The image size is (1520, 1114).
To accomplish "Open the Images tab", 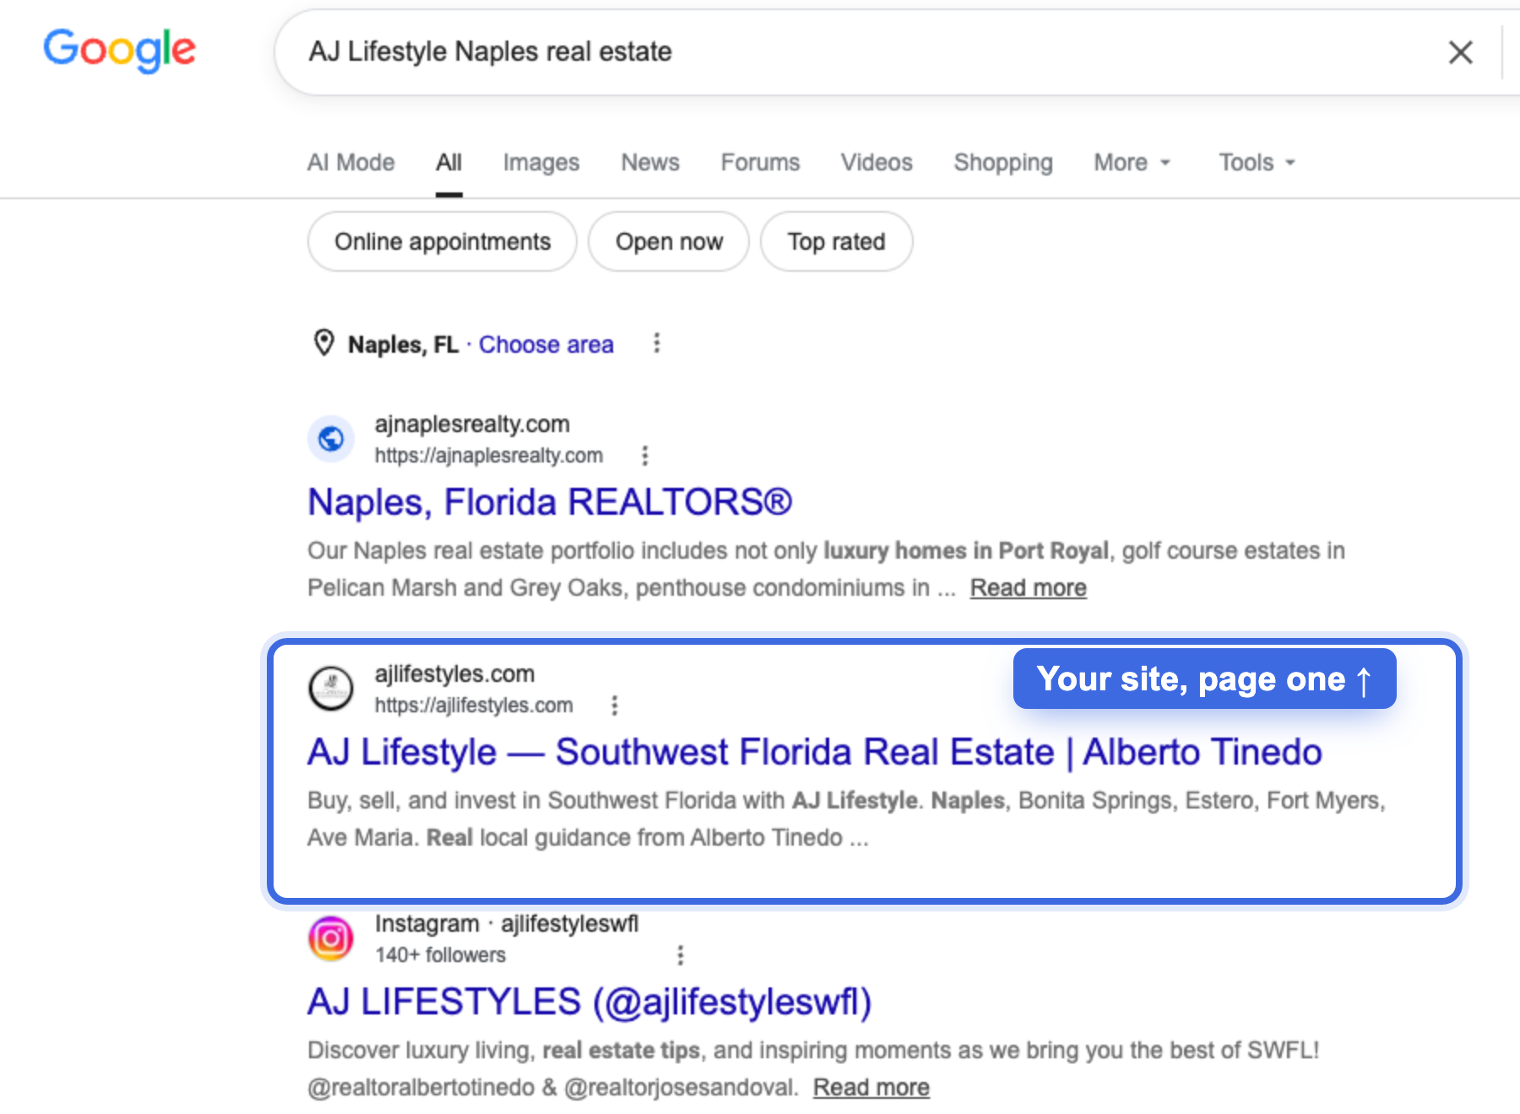I will pos(541,162).
